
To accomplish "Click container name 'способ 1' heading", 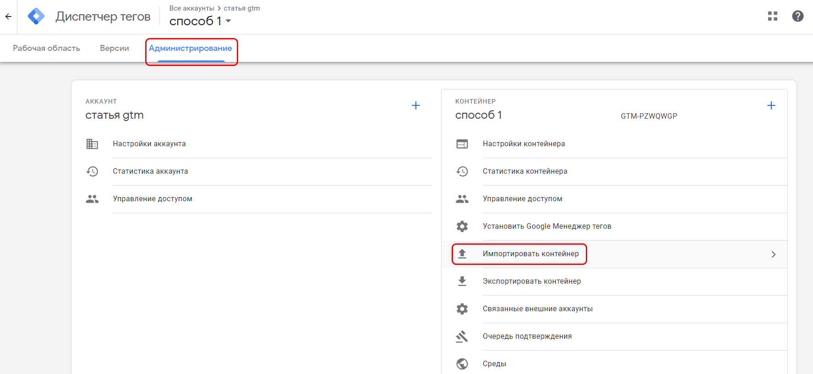I will pos(479,115).
